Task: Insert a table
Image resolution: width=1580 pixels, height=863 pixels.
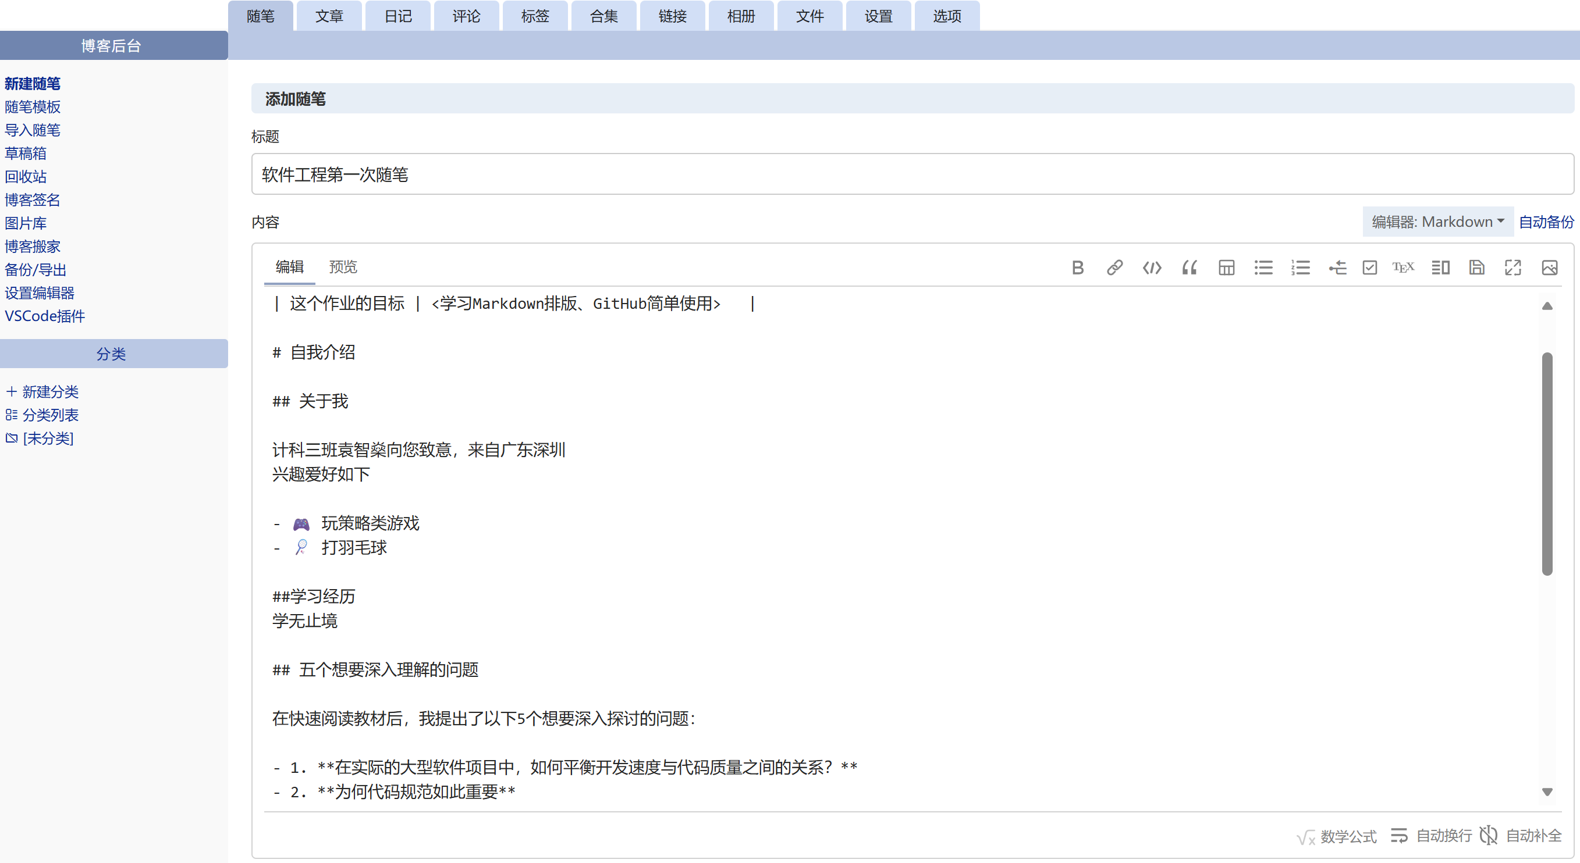Action: click(x=1226, y=268)
